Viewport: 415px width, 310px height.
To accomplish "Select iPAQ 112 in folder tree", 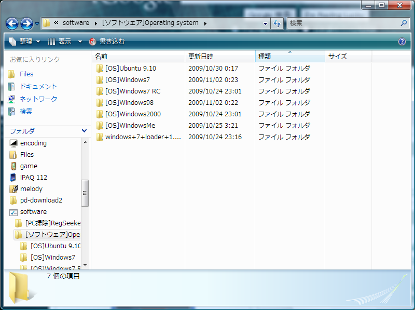I will (34, 177).
